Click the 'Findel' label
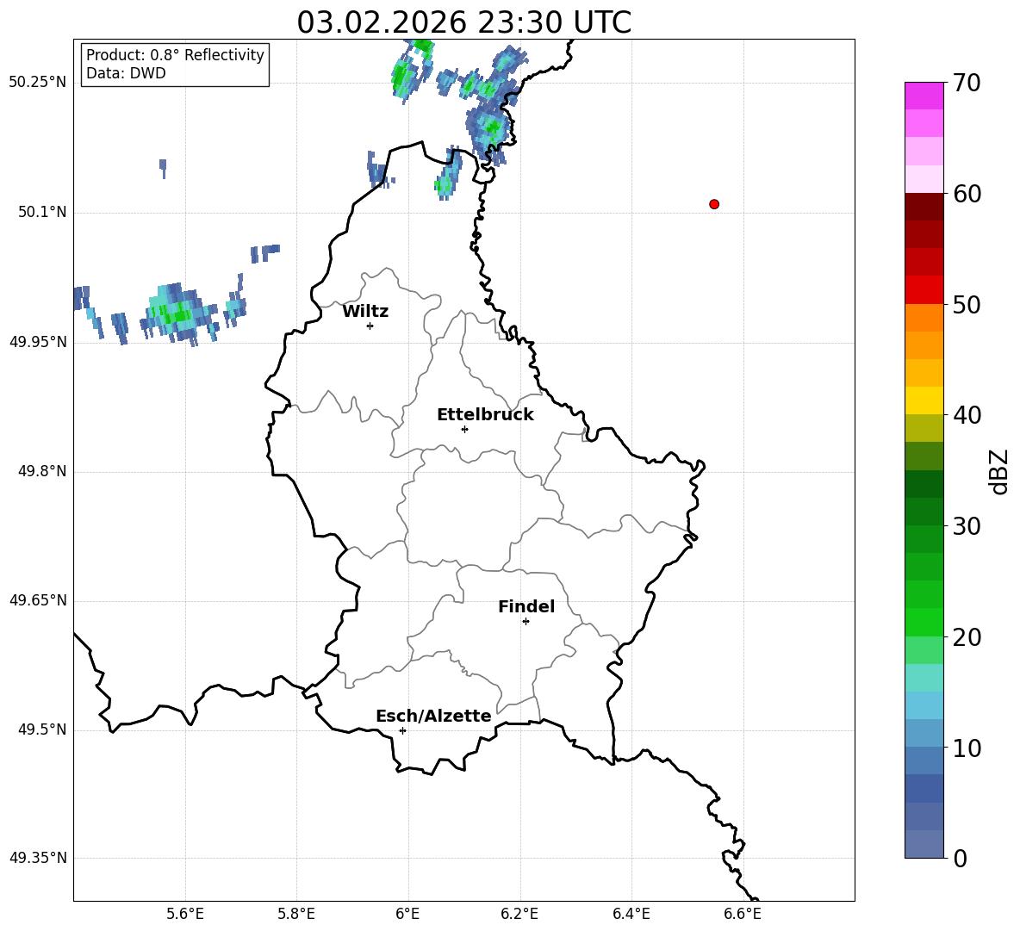 [x=526, y=606]
